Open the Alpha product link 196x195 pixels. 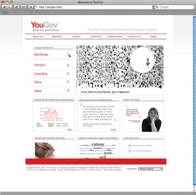click(x=38, y=91)
